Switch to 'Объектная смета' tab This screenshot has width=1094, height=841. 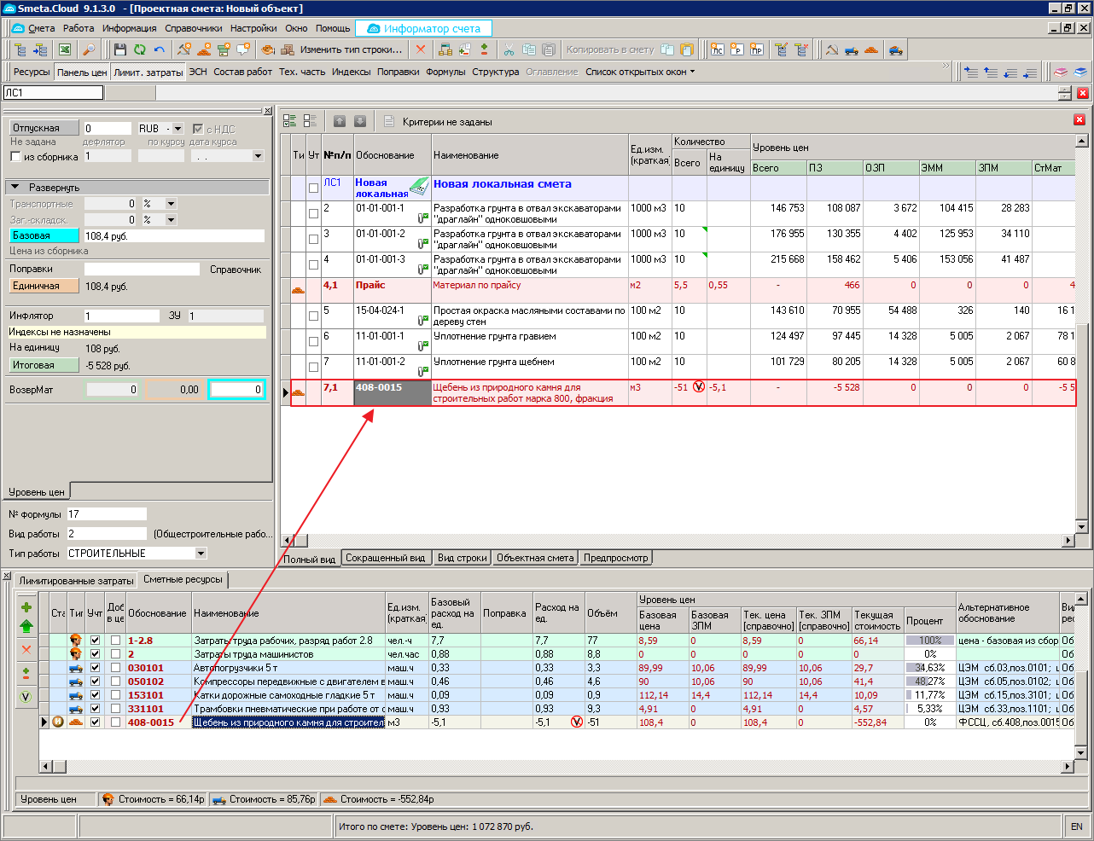point(535,558)
